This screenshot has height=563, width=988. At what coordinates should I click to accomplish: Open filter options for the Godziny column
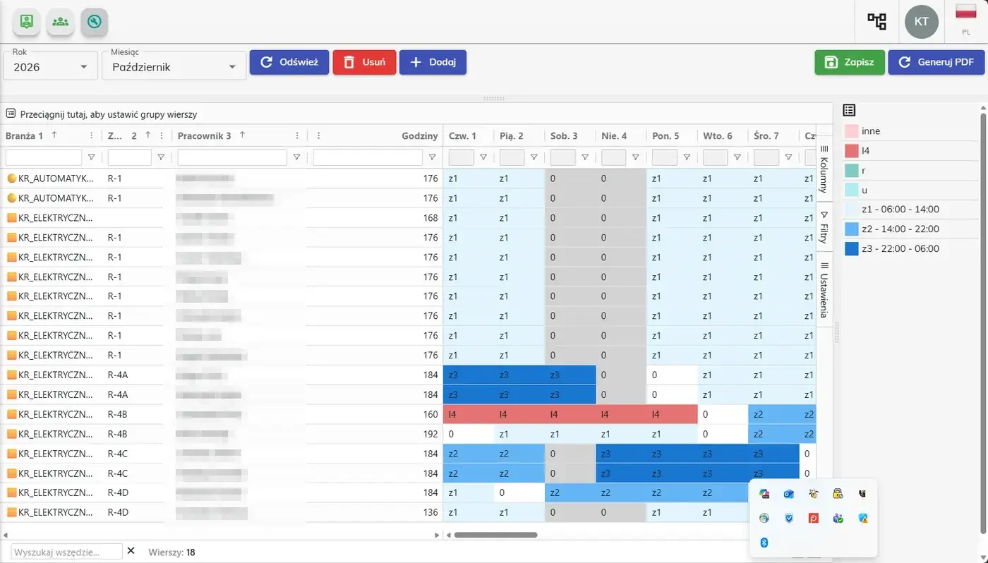(432, 157)
